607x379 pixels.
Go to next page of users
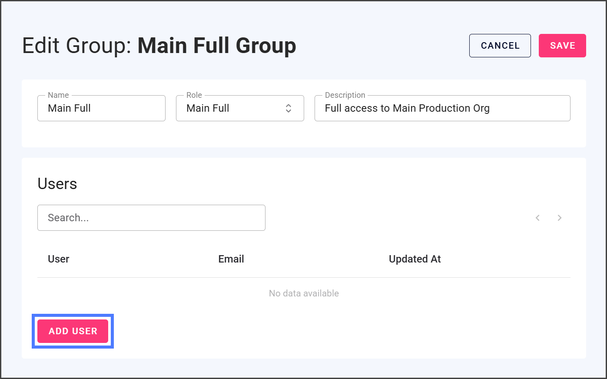(x=560, y=218)
